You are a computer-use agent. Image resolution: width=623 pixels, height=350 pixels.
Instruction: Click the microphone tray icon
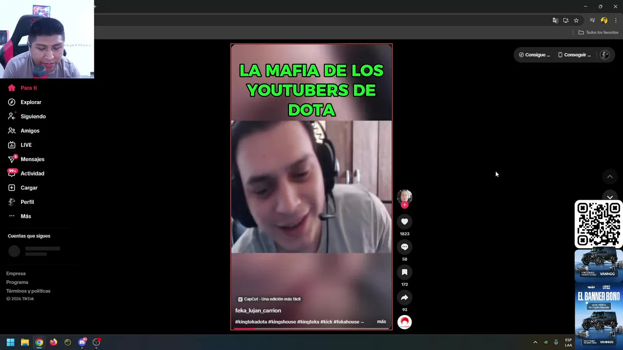pos(556,342)
